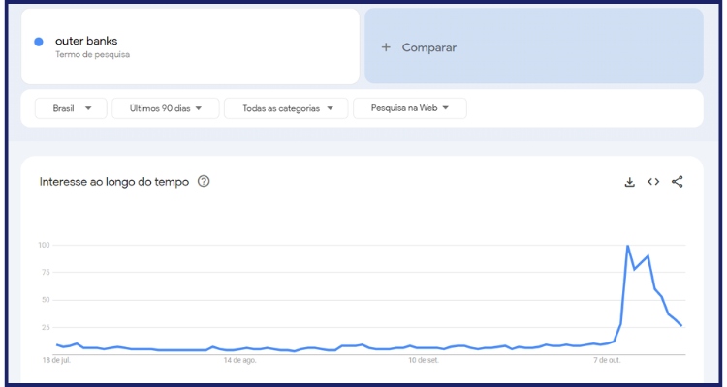Expand the Pesquisa na Web search type dropdown
The image size is (727, 387).
tap(409, 108)
